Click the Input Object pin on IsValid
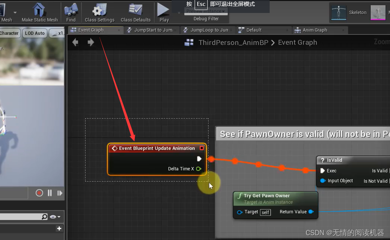 point(323,181)
